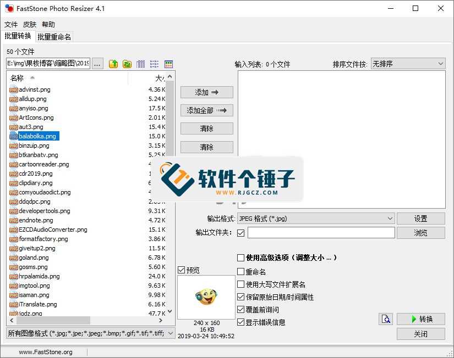
Task: Click the PNG icon beside anyiso.png
Action: pyautogui.click(x=14, y=109)
